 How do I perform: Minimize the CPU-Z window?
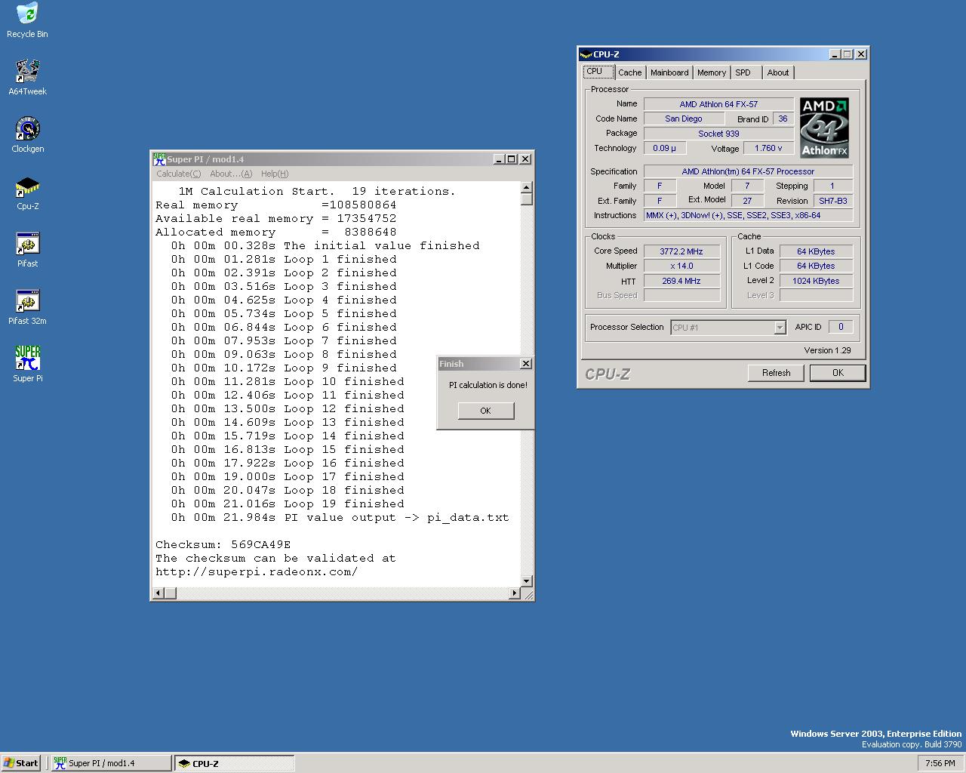coord(835,54)
